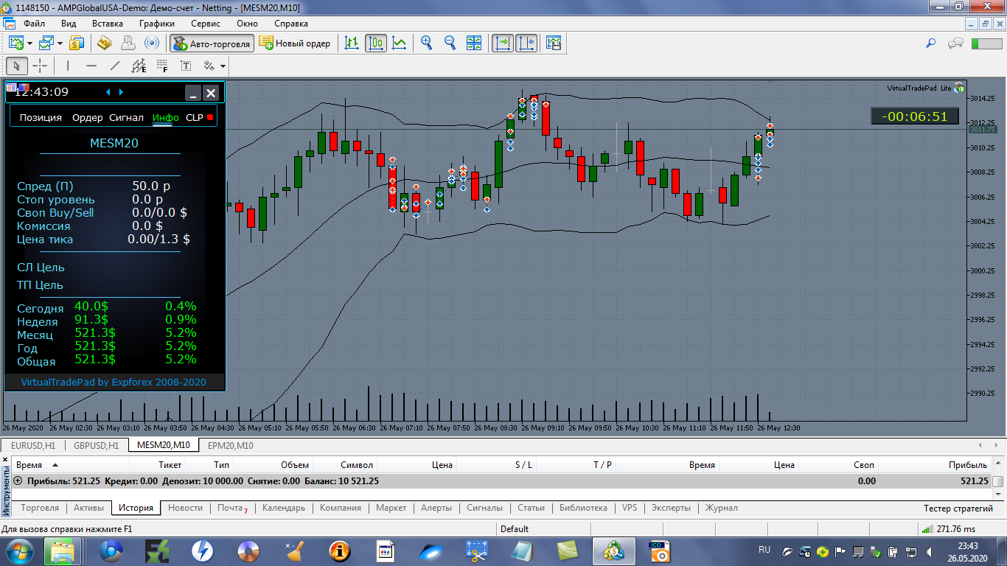Open the Signals radio-wave toolbar icon
Viewport: 1007px width, 566px height.
[152, 43]
